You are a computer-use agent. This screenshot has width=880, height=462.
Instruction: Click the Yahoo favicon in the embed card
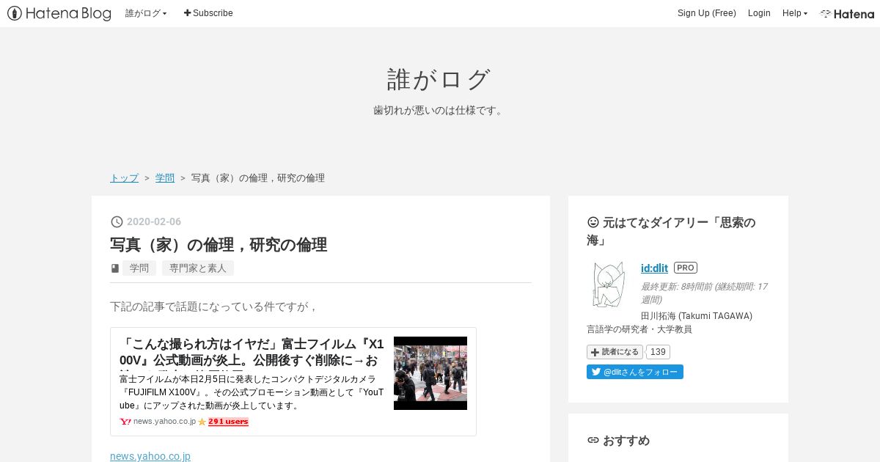(125, 422)
